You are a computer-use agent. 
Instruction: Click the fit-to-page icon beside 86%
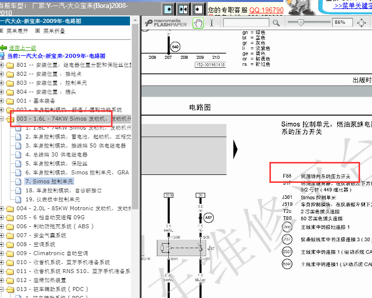click(x=362, y=23)
